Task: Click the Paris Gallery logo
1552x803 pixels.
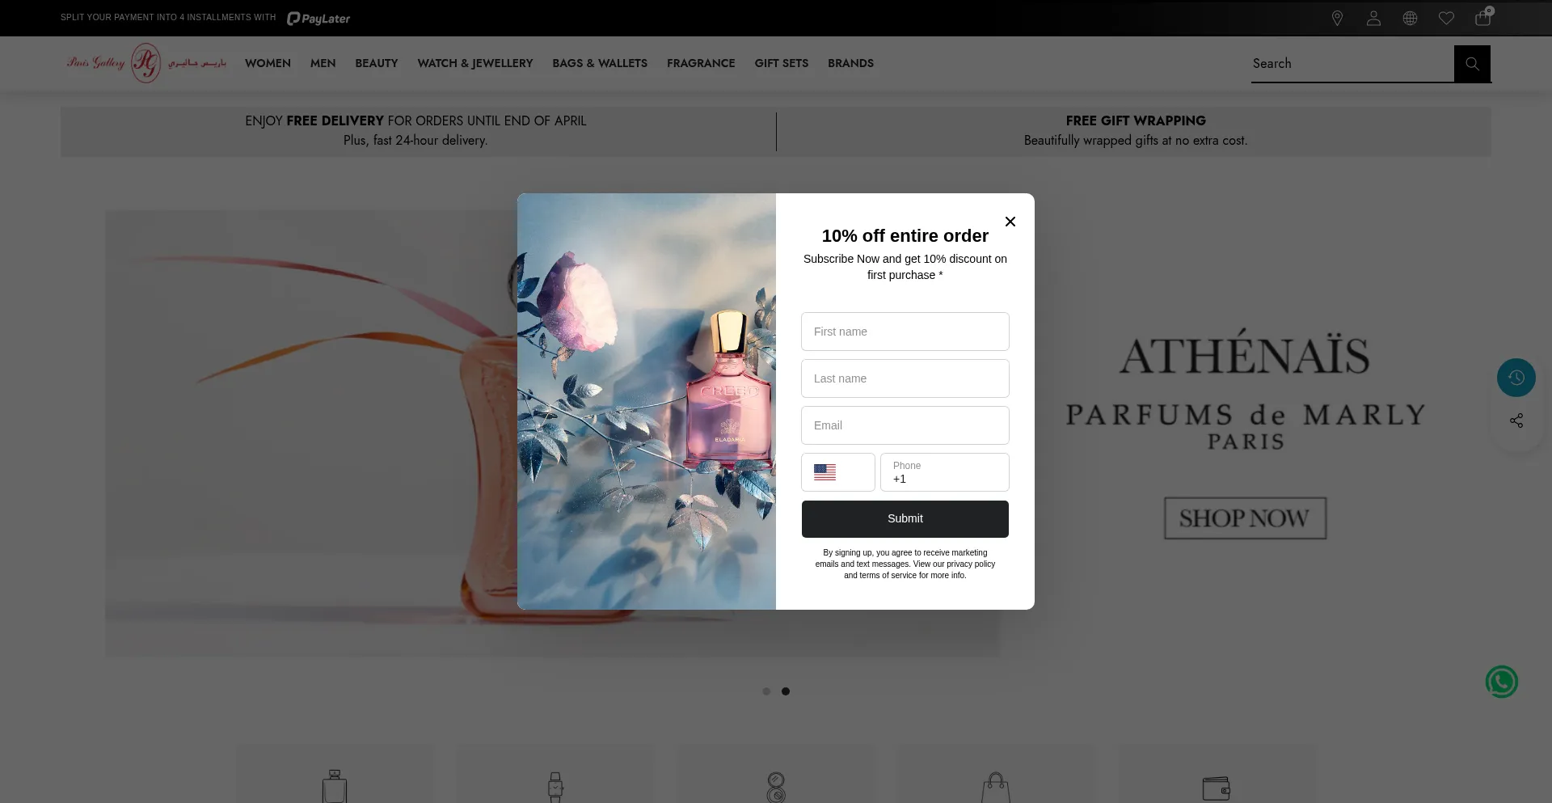Action: [146, 62]
